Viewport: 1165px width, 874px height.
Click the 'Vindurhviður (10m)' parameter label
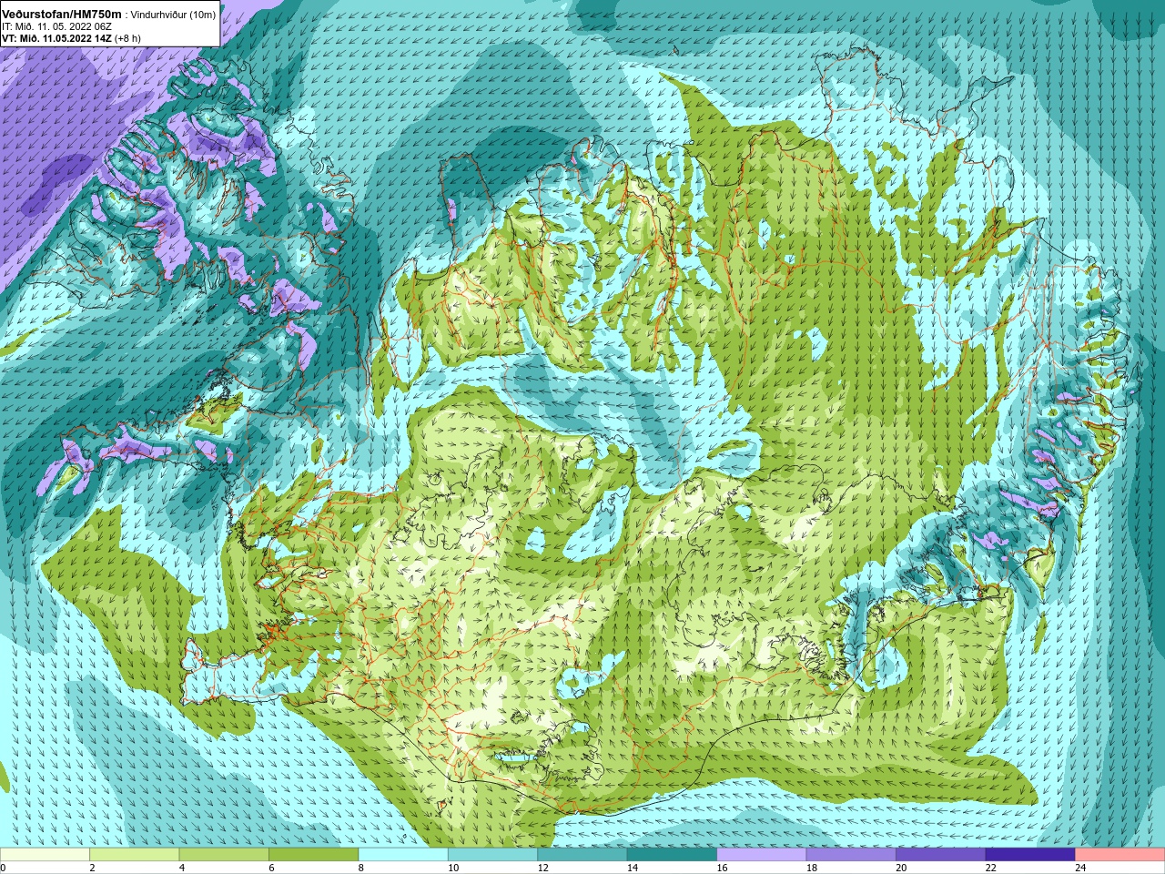174,15
